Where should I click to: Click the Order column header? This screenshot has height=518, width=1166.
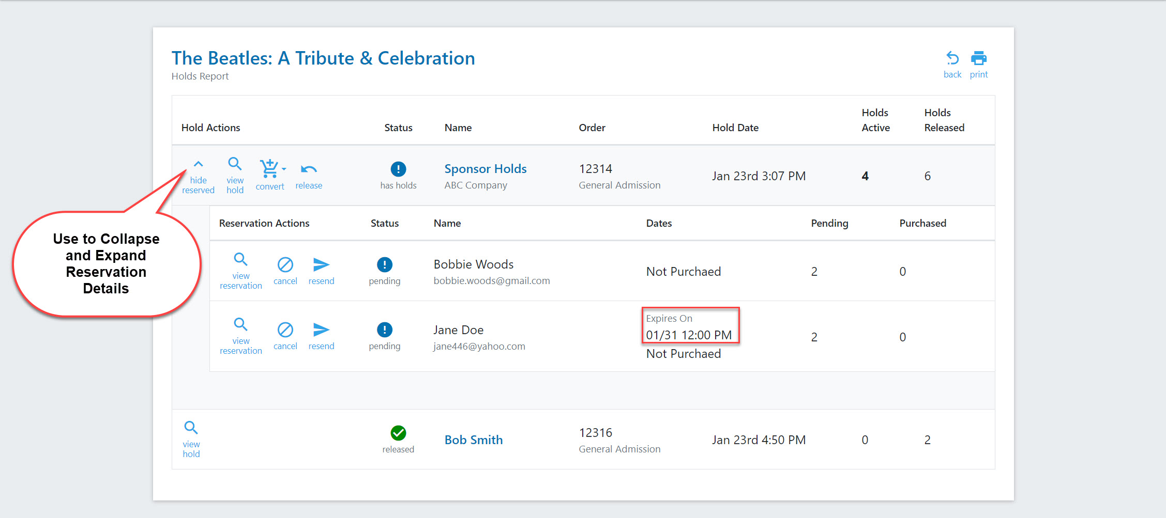[592, 128]
